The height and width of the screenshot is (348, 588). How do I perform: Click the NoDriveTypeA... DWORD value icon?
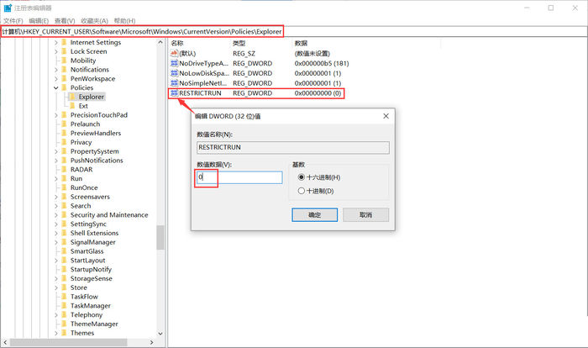pyautogui.click(x=174, y=63)
